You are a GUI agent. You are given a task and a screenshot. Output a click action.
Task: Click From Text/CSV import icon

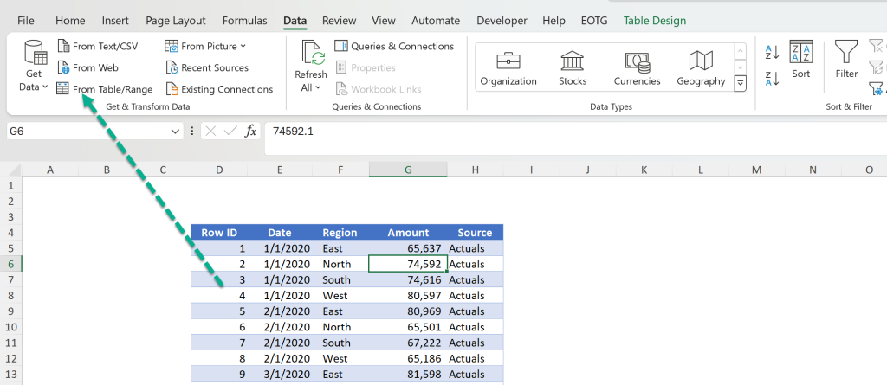(63, 47)
